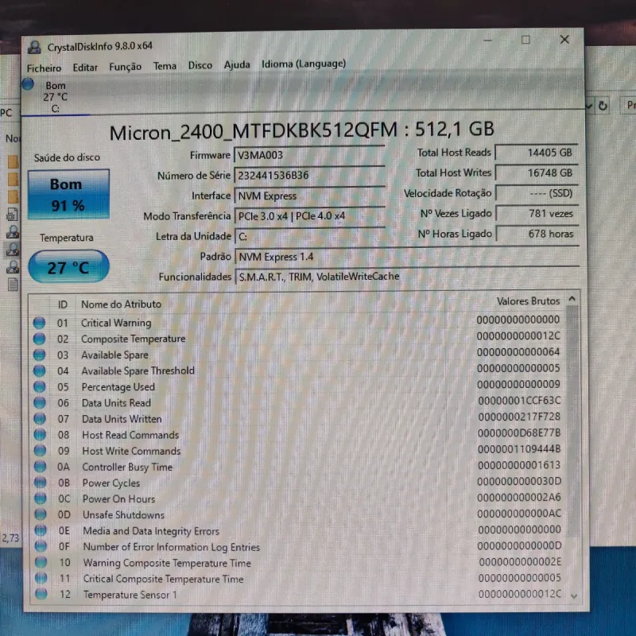Click Total Host Reads value 14405 GB
Image resolution: width=636 pixels, height=636 pixels.
point(537,153)
